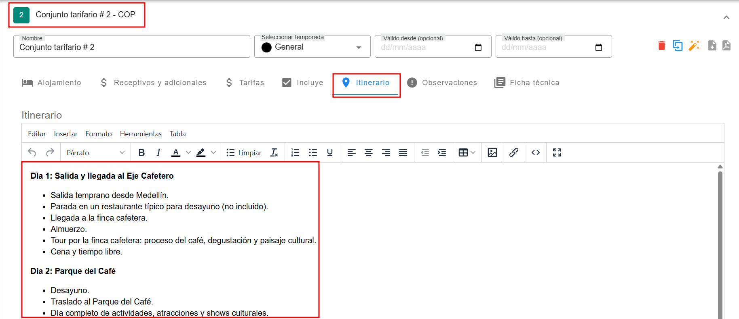The image size is (739, 319).
Task: Click the Limpiar button in toolbar
Action: coord(244,152)
